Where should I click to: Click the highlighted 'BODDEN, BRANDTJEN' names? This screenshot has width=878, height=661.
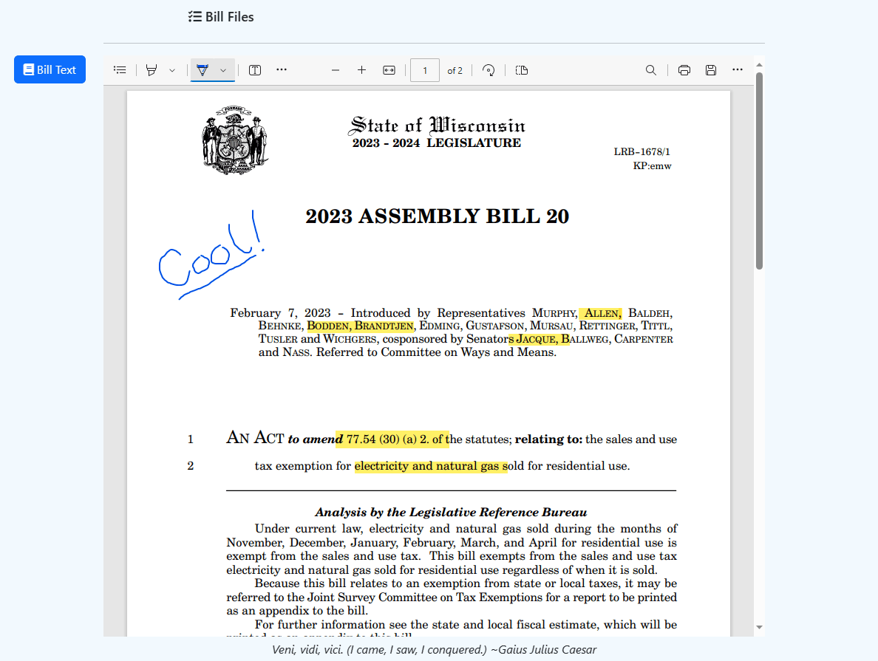point(361,326)
